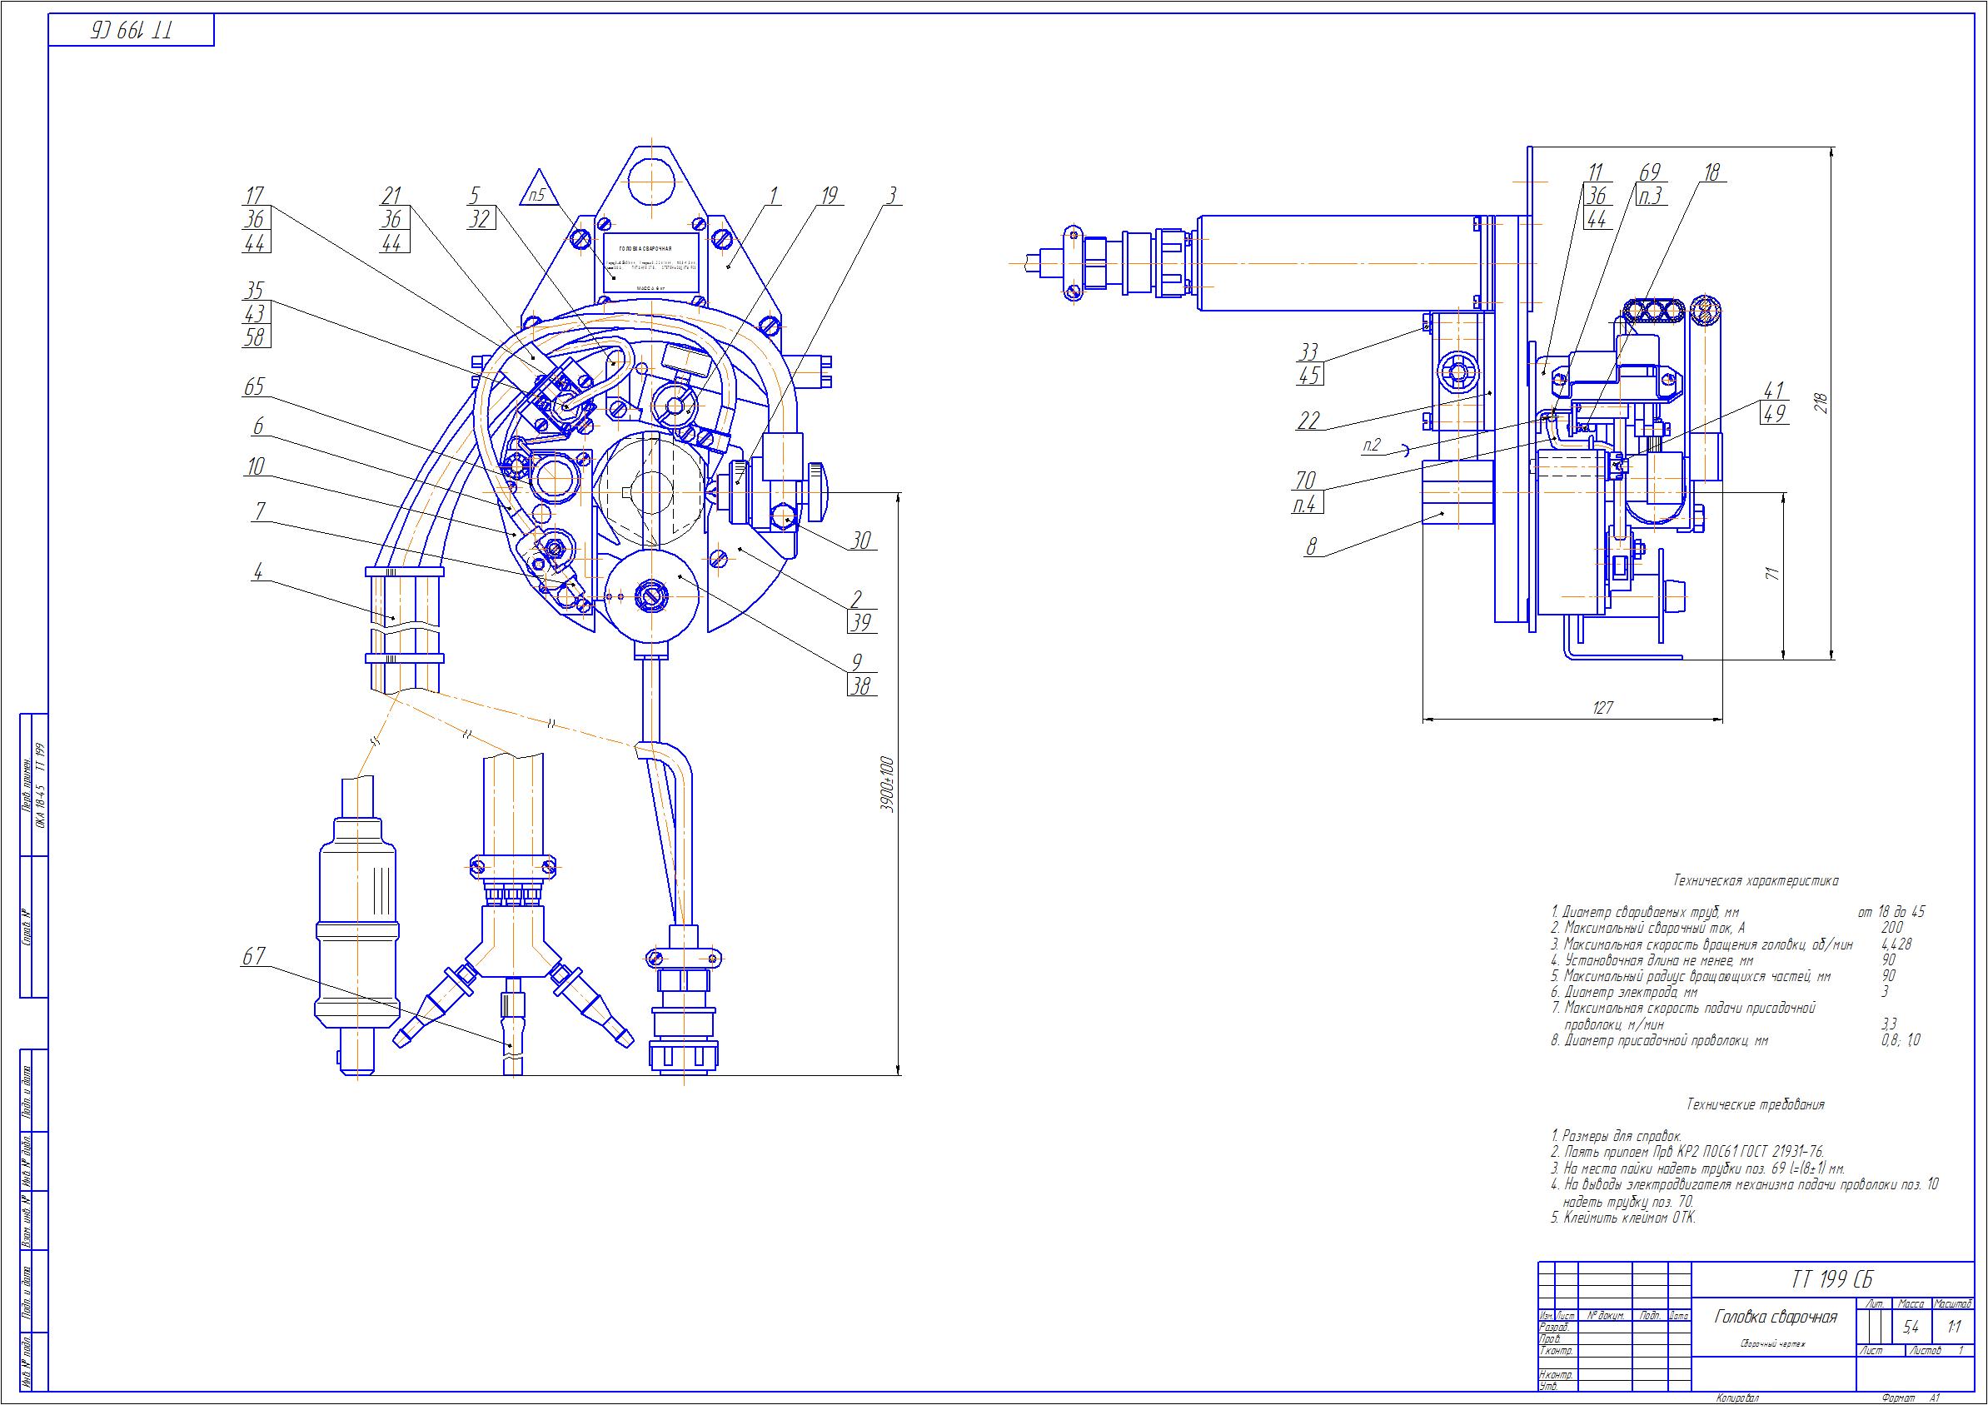1988x1405 pixels.
Task: Click the vertical dimension '71'
Action: coord(1774,573)
